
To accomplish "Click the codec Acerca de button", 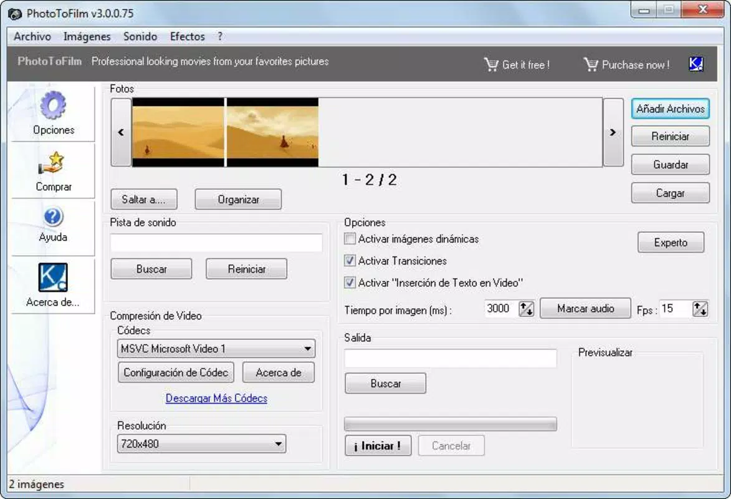I will 279,372.
